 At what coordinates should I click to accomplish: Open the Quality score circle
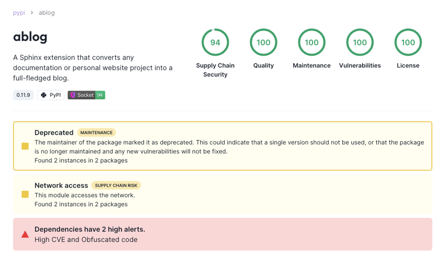(x=263, y=42)
